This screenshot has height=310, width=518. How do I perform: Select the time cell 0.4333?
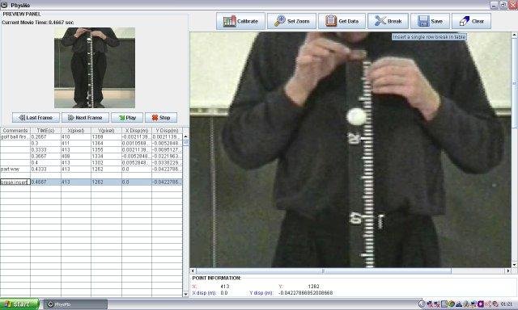tap(45, 169)
